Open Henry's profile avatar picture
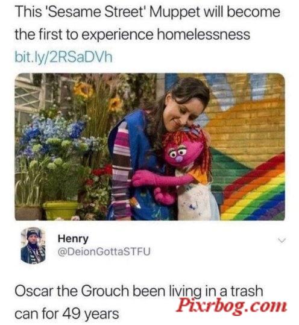 (x=33, y=245)
